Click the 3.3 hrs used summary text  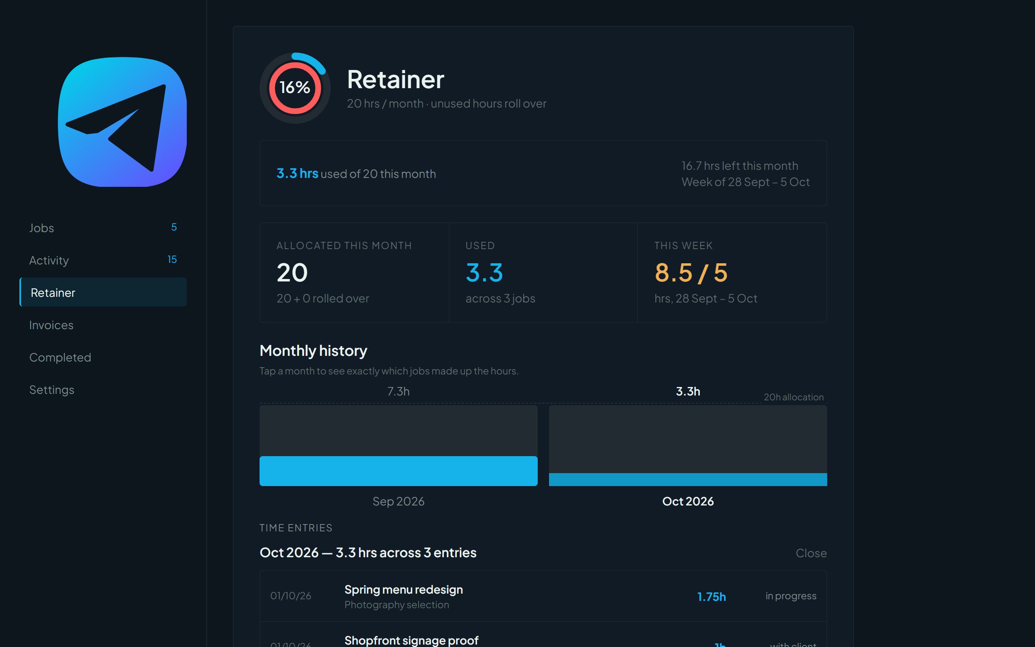356,173
